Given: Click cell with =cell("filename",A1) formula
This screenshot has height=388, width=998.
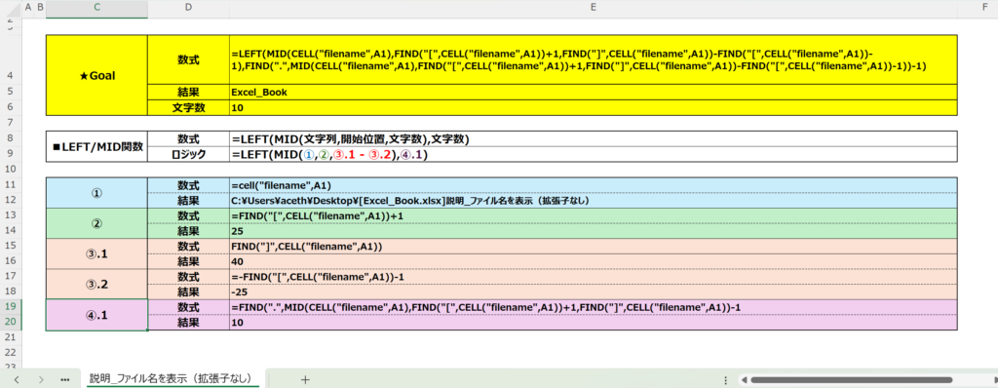Looking at the screenshot, I should point(594,185).
